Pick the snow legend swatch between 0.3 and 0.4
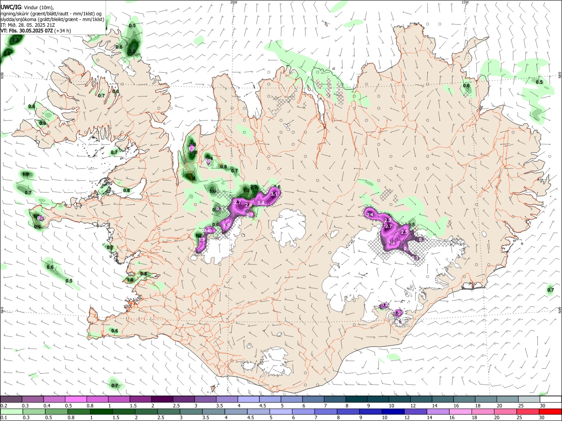The height and width of the screenshot is (421, 562). point(32,399)
